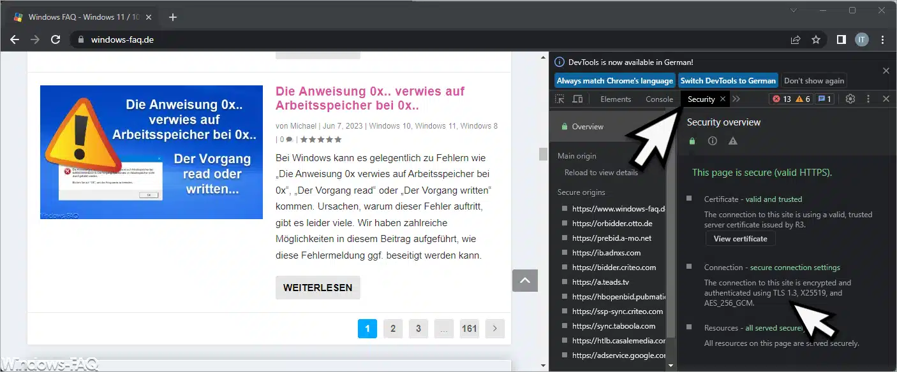This screenshot has height=372, width=897.
Task: Select Overview in the security sidebar
Action: 607,127
